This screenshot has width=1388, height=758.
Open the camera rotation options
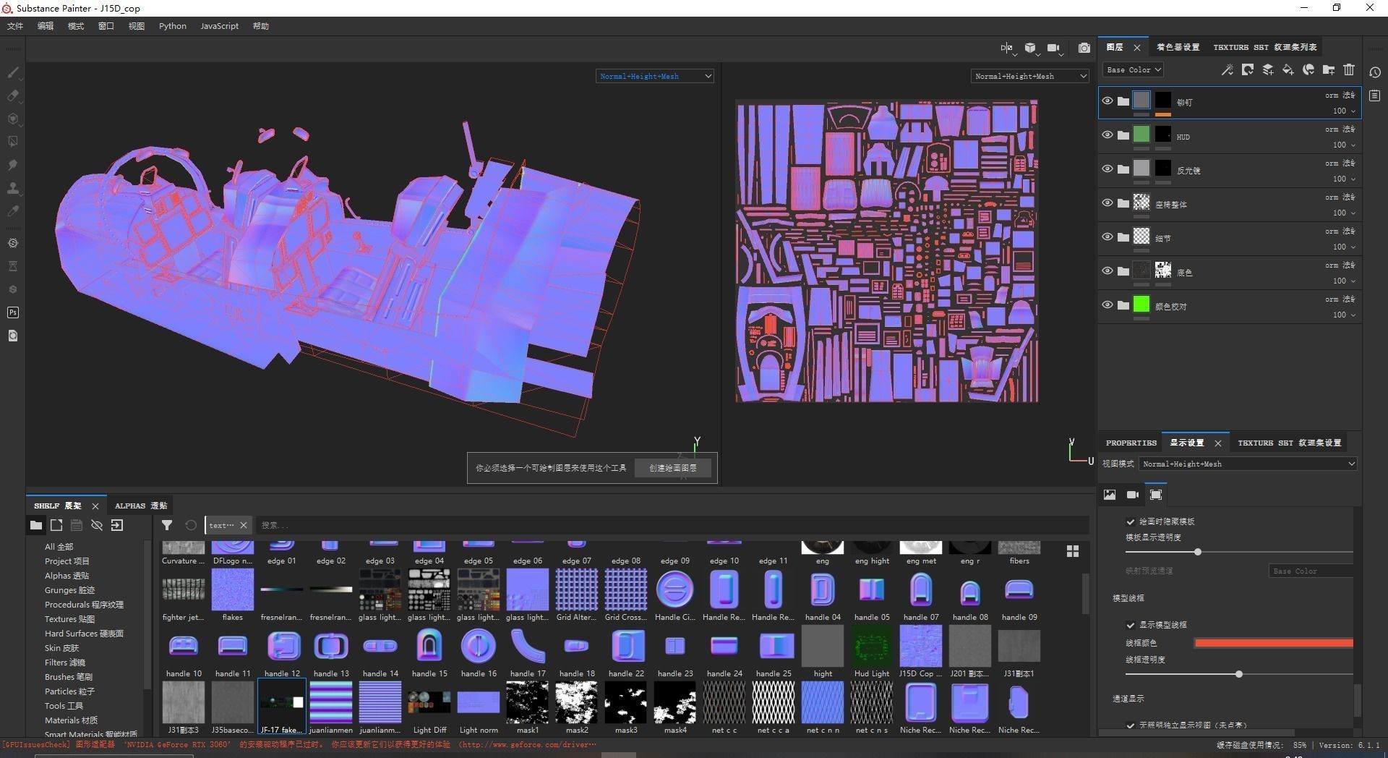[x=1053, y=48]
